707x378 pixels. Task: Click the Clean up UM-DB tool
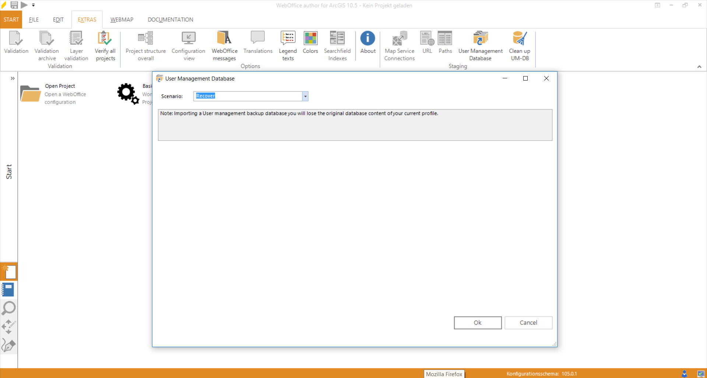coord(519,44)
